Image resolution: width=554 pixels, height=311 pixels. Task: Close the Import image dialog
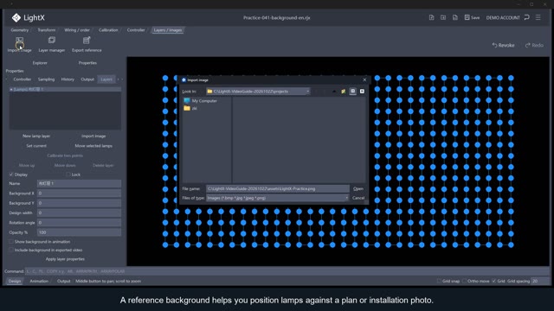click(364, 80)
